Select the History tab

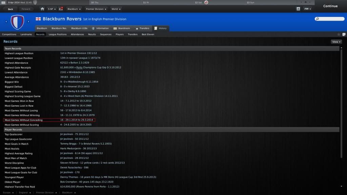pos(160,28)
